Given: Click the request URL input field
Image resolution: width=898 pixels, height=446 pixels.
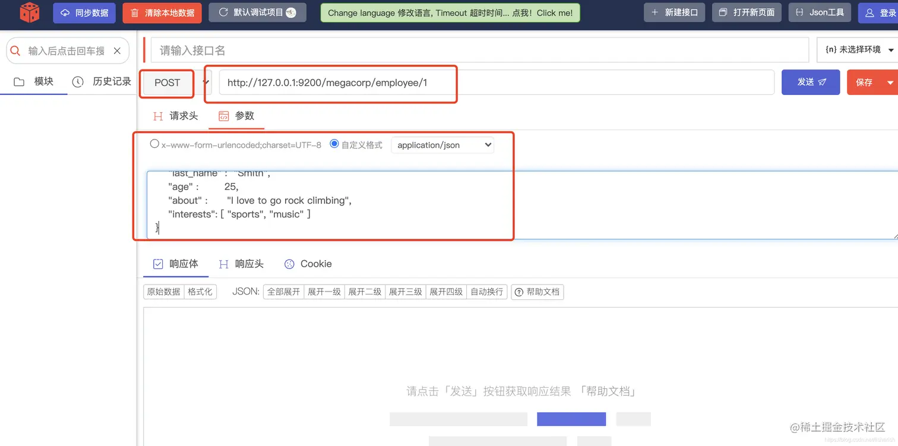Looking at the screenshot, I should (497, 83).
